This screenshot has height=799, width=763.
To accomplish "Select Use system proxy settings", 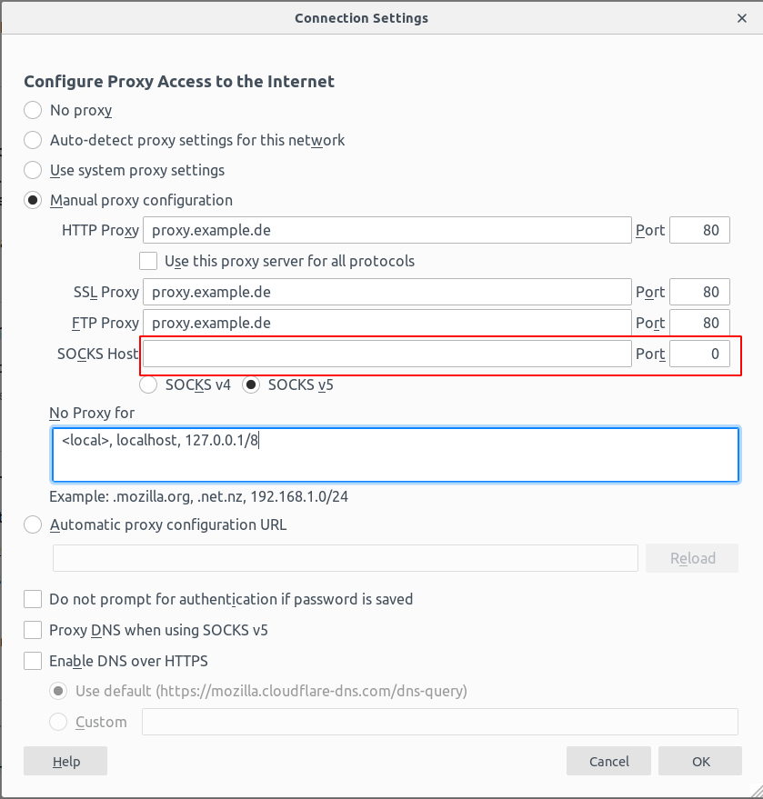I will [x=33, y=170].
